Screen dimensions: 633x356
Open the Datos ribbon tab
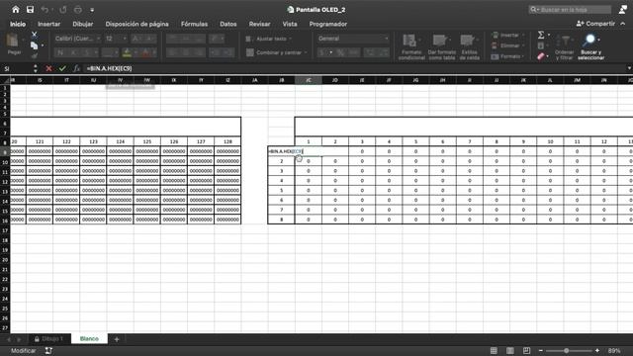228,24
